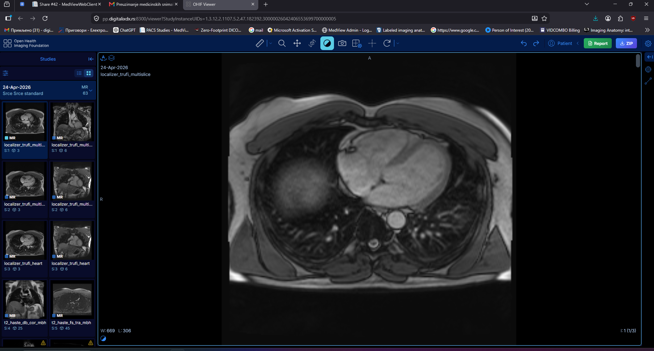Select the Zoom magnifier tool
Image resolution: width=654 pixels, height=351 pixels.
click(282, 43)
